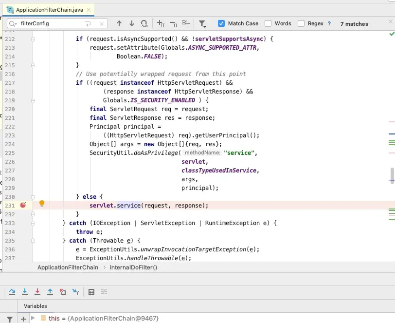395x323 pixels.
Task: Click the Step Out debugger icon
Action: (x=50, y=292)
